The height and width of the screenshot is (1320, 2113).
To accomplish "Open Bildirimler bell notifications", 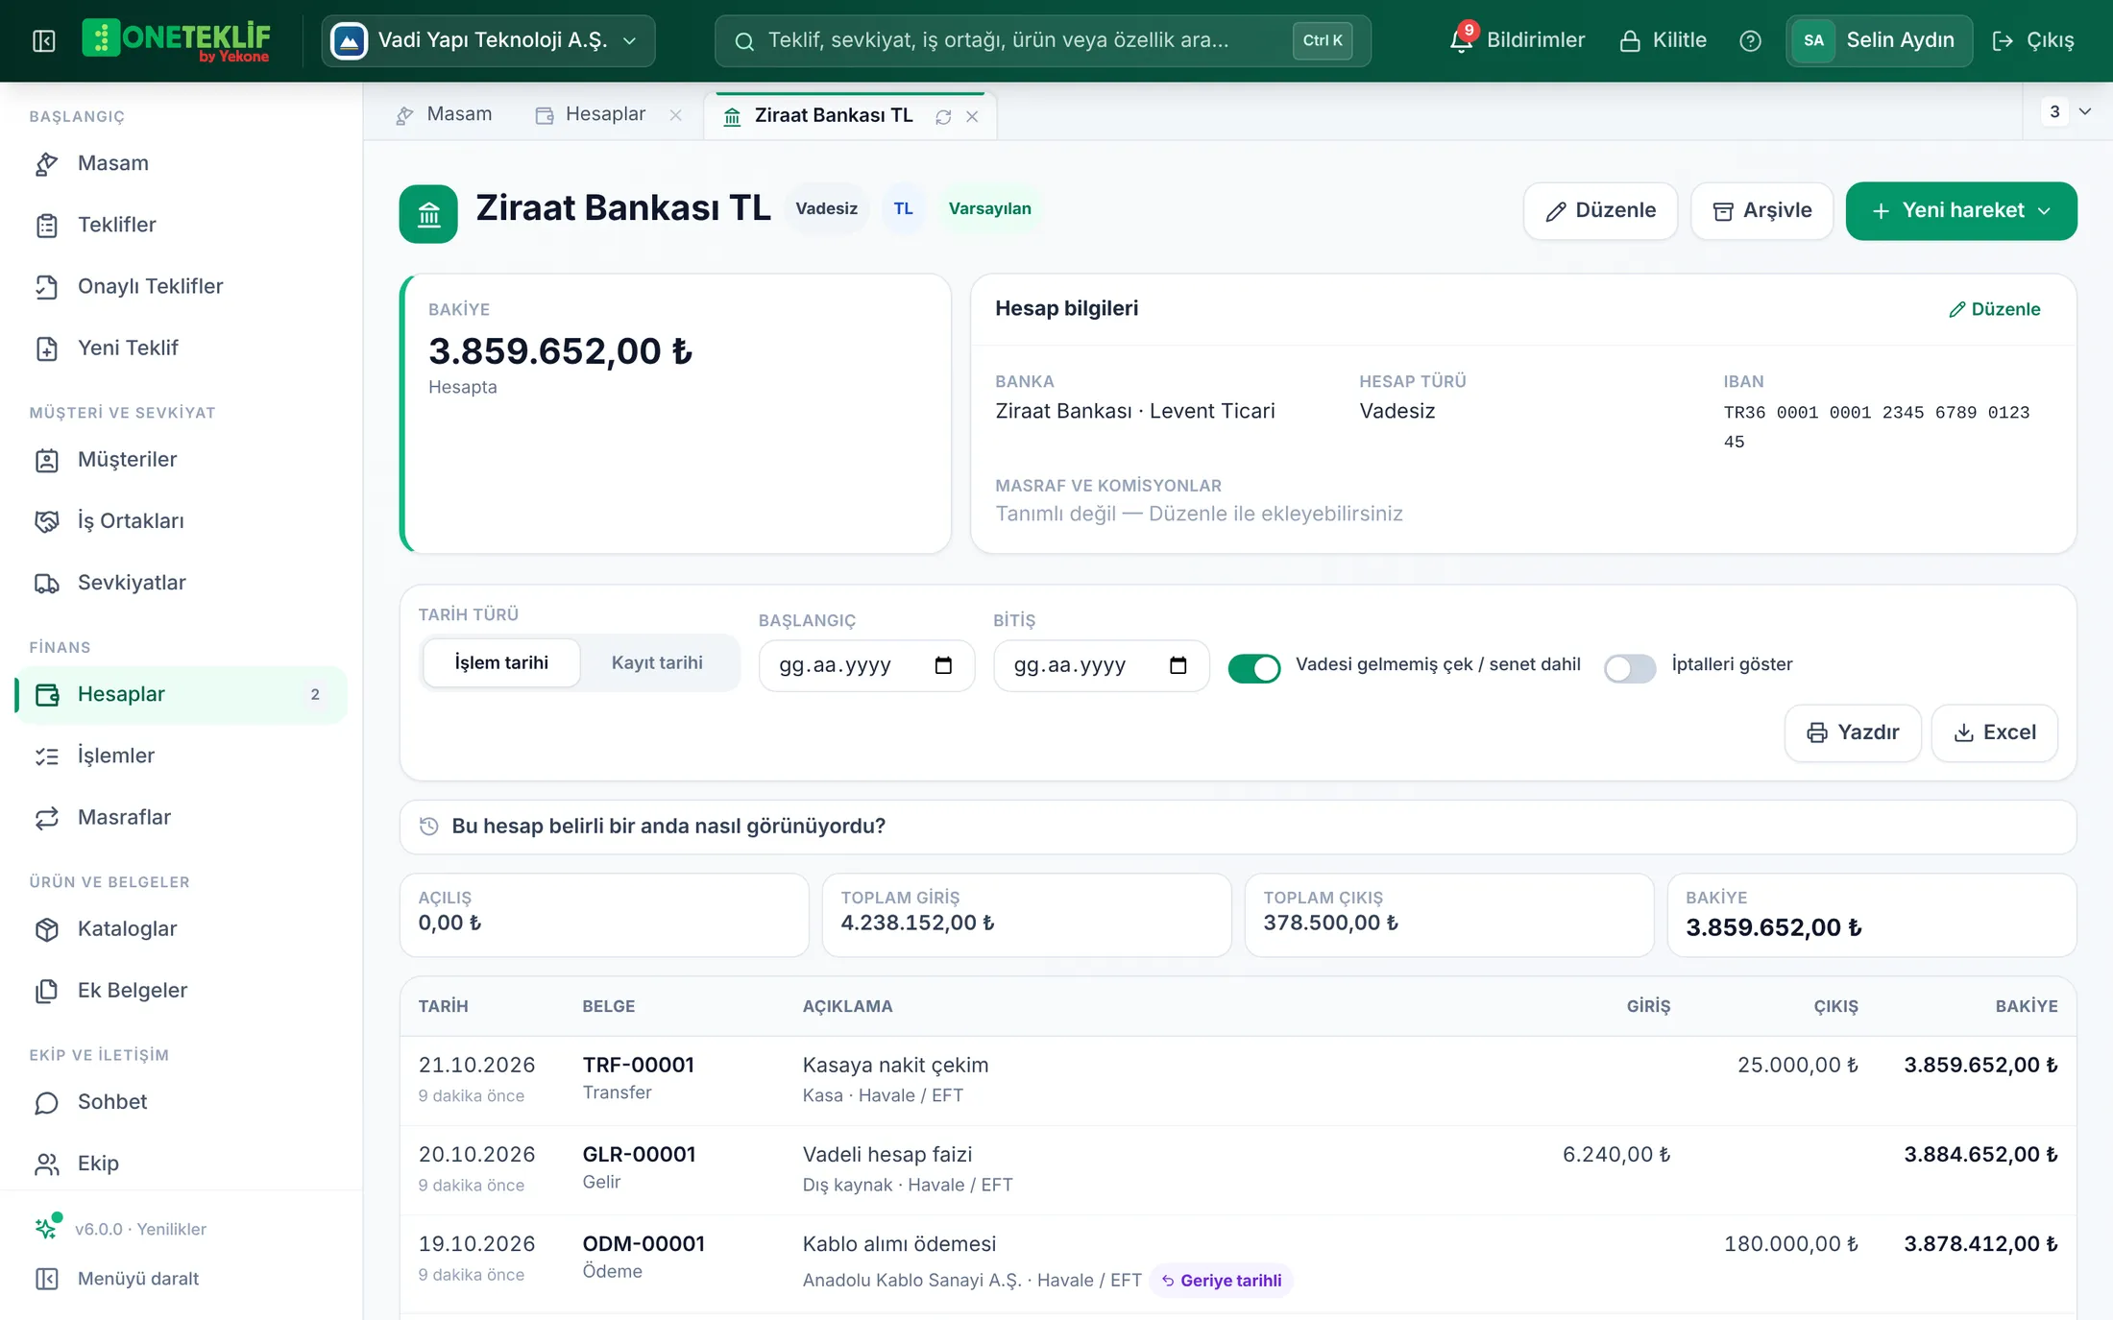I will tap(1518, 40).
